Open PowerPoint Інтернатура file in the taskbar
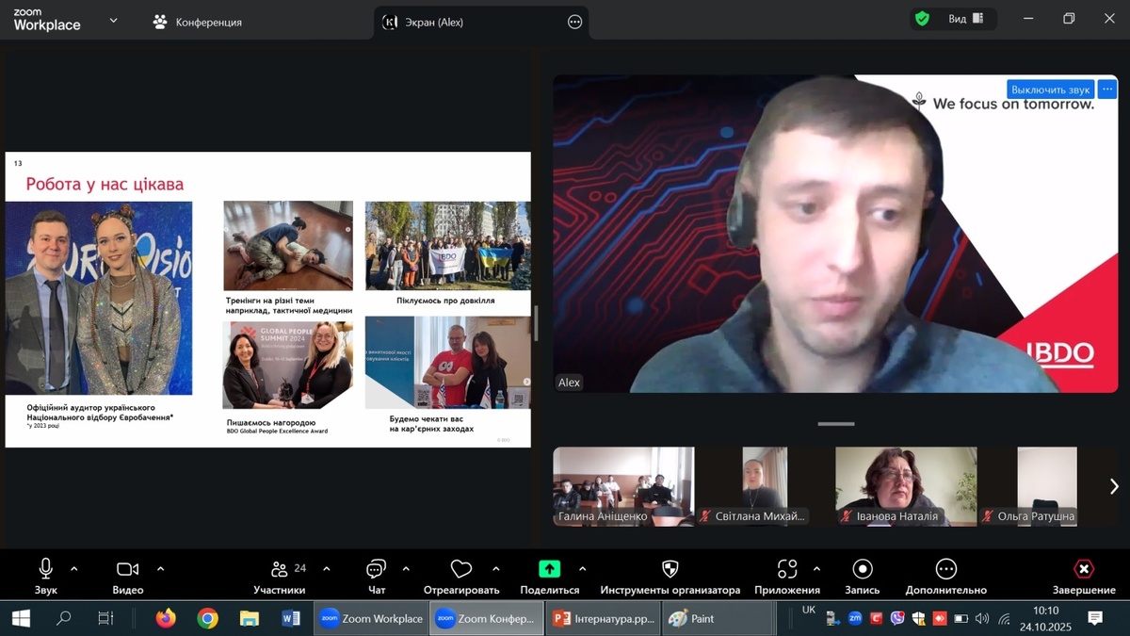Screen dimensions: 1130x636 (x=604, y=619)
